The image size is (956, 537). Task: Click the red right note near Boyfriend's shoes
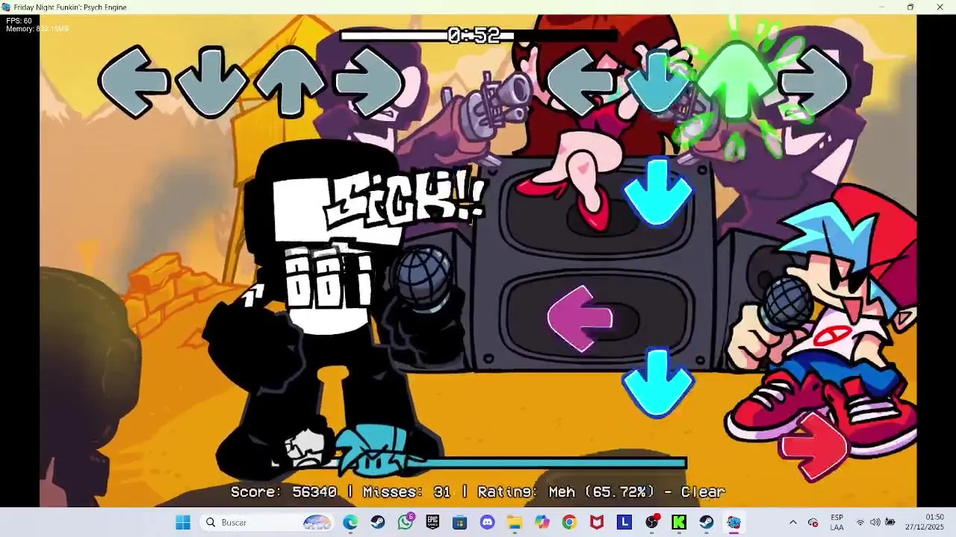point(815,446)
